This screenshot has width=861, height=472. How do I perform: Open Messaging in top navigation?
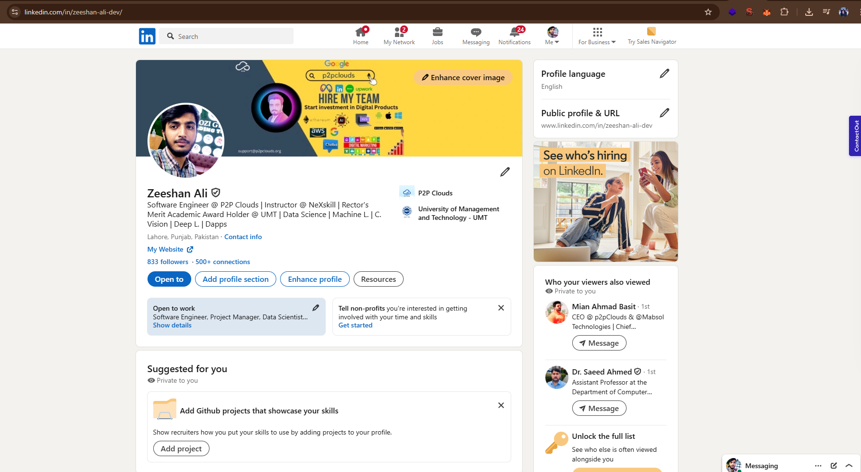(x=476, y=36)
